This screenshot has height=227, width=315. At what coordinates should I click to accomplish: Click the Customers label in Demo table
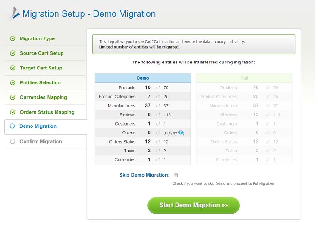pyautogui.click(x=126, y=124)
